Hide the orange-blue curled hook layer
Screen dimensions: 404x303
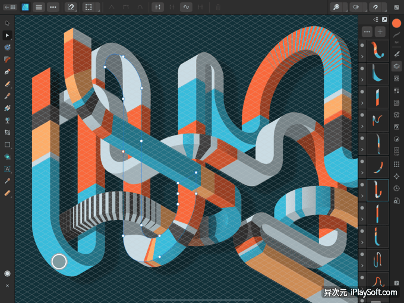click(362, 45)
